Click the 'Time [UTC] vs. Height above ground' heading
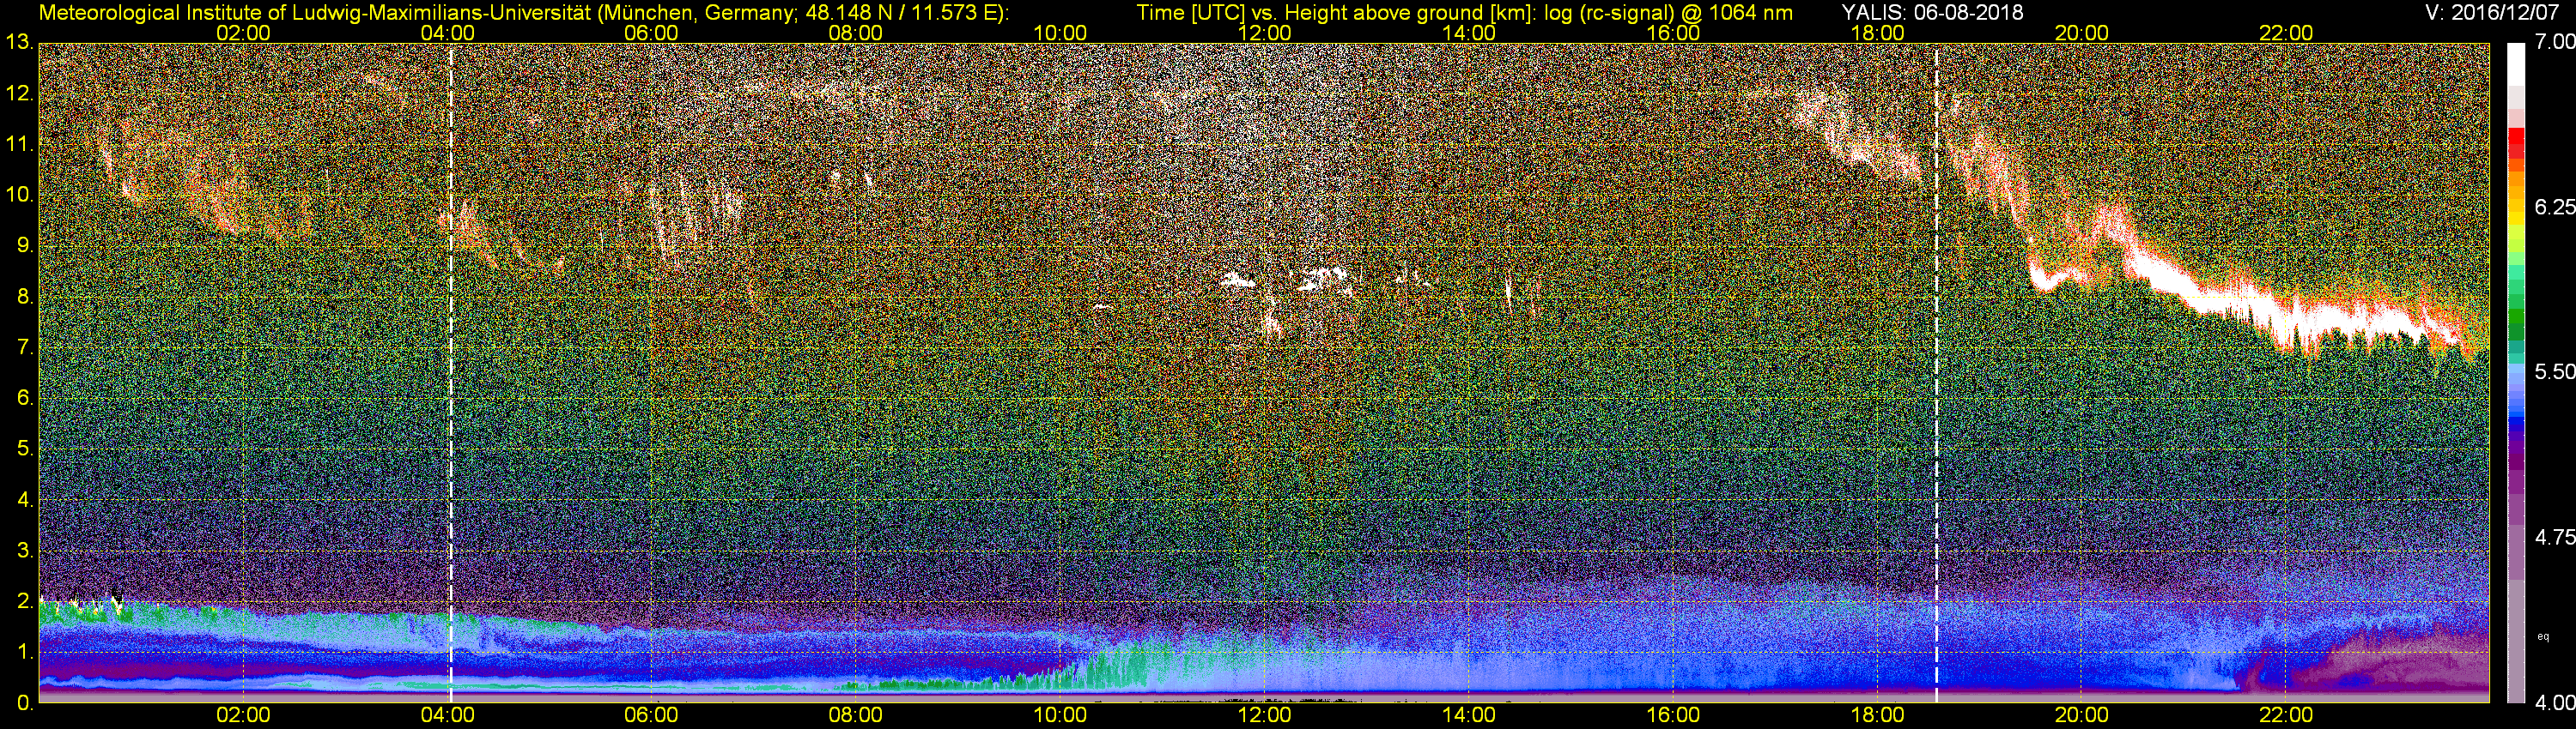Image resolution: width=2576 pixels, height=729 pixels. point(1311,12)
